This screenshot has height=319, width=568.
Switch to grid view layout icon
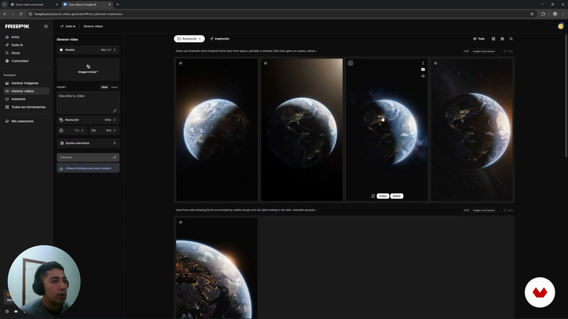point(493,39)
